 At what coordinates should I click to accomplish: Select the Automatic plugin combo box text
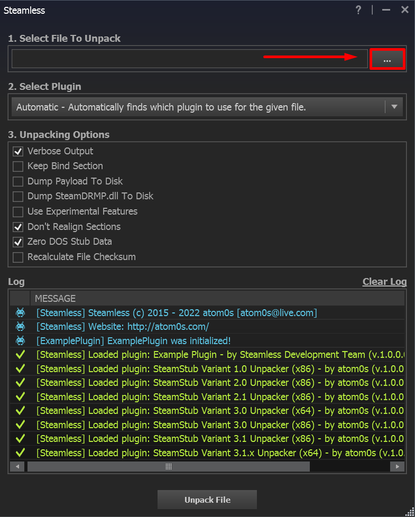pos(161,107)
